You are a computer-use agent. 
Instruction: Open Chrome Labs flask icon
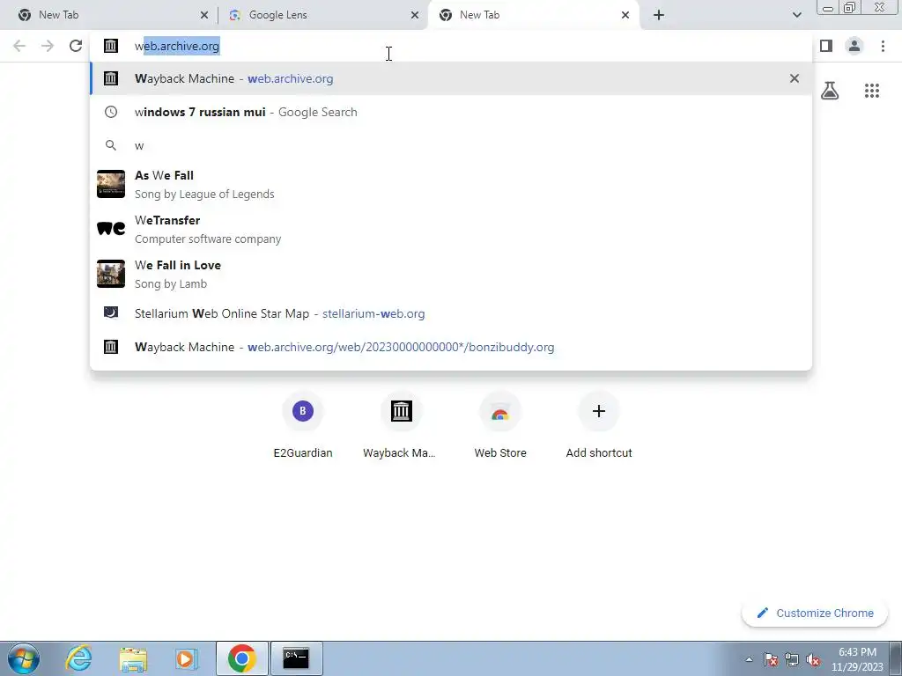[x=830, y=91]
